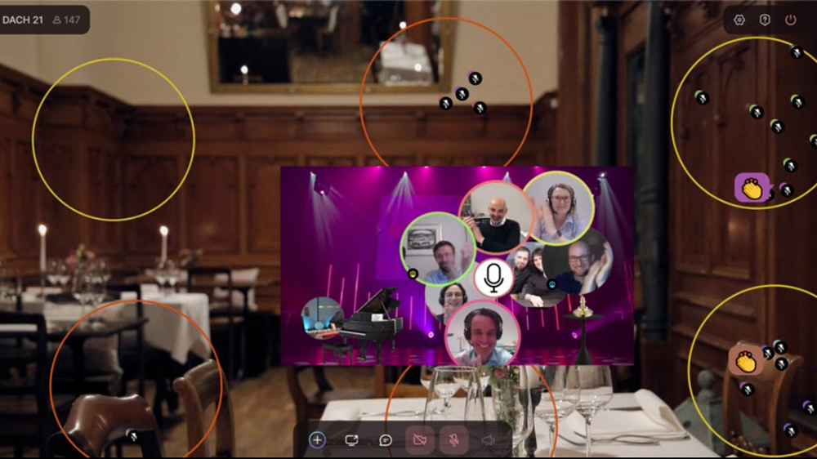Start screen sharing from the bottom toolbar

coord(351,440)
